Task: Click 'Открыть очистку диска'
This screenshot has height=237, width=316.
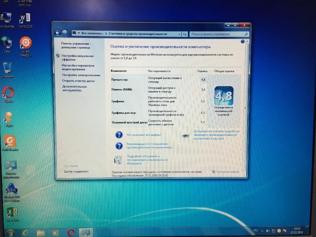Action: click(78, 81)
